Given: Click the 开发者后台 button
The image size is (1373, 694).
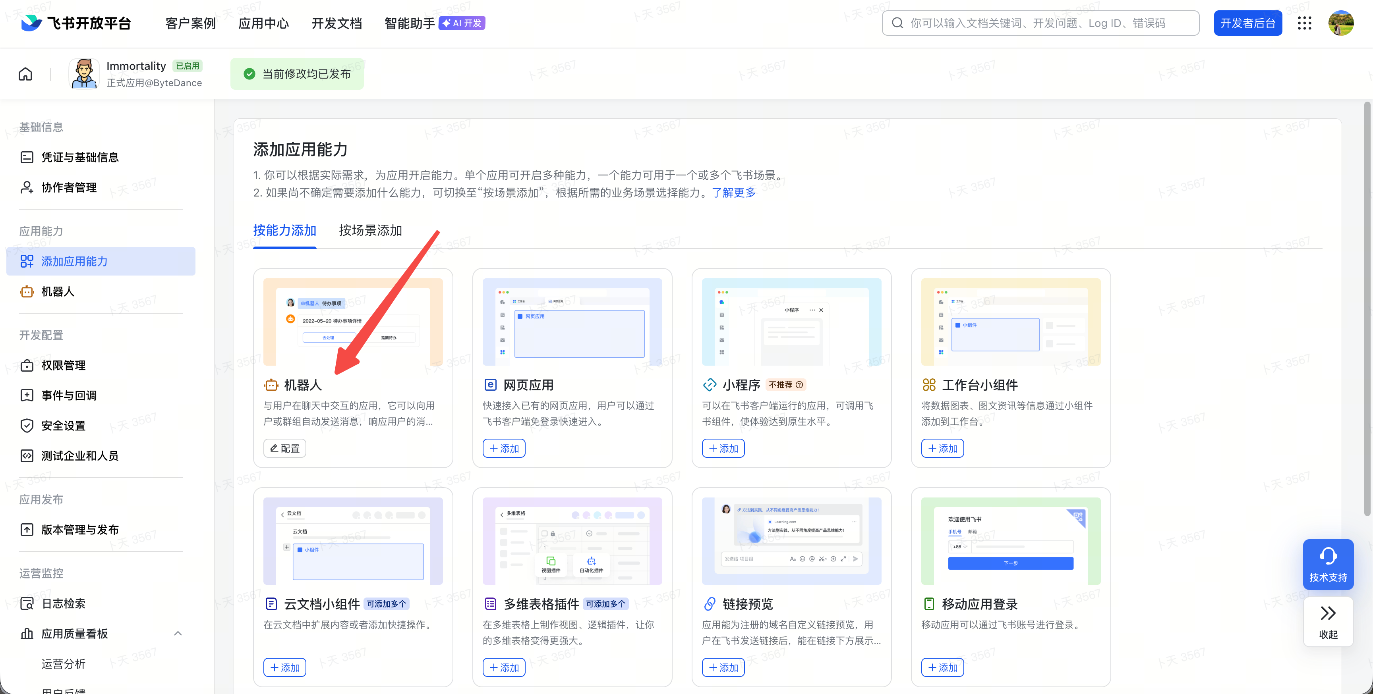Looking at the screenshot, I should (x=1248, y=23).
